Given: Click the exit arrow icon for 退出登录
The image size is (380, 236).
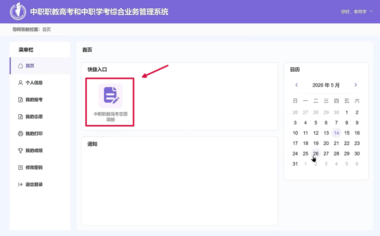Looking at the screenshot, I should coord(20,185).
